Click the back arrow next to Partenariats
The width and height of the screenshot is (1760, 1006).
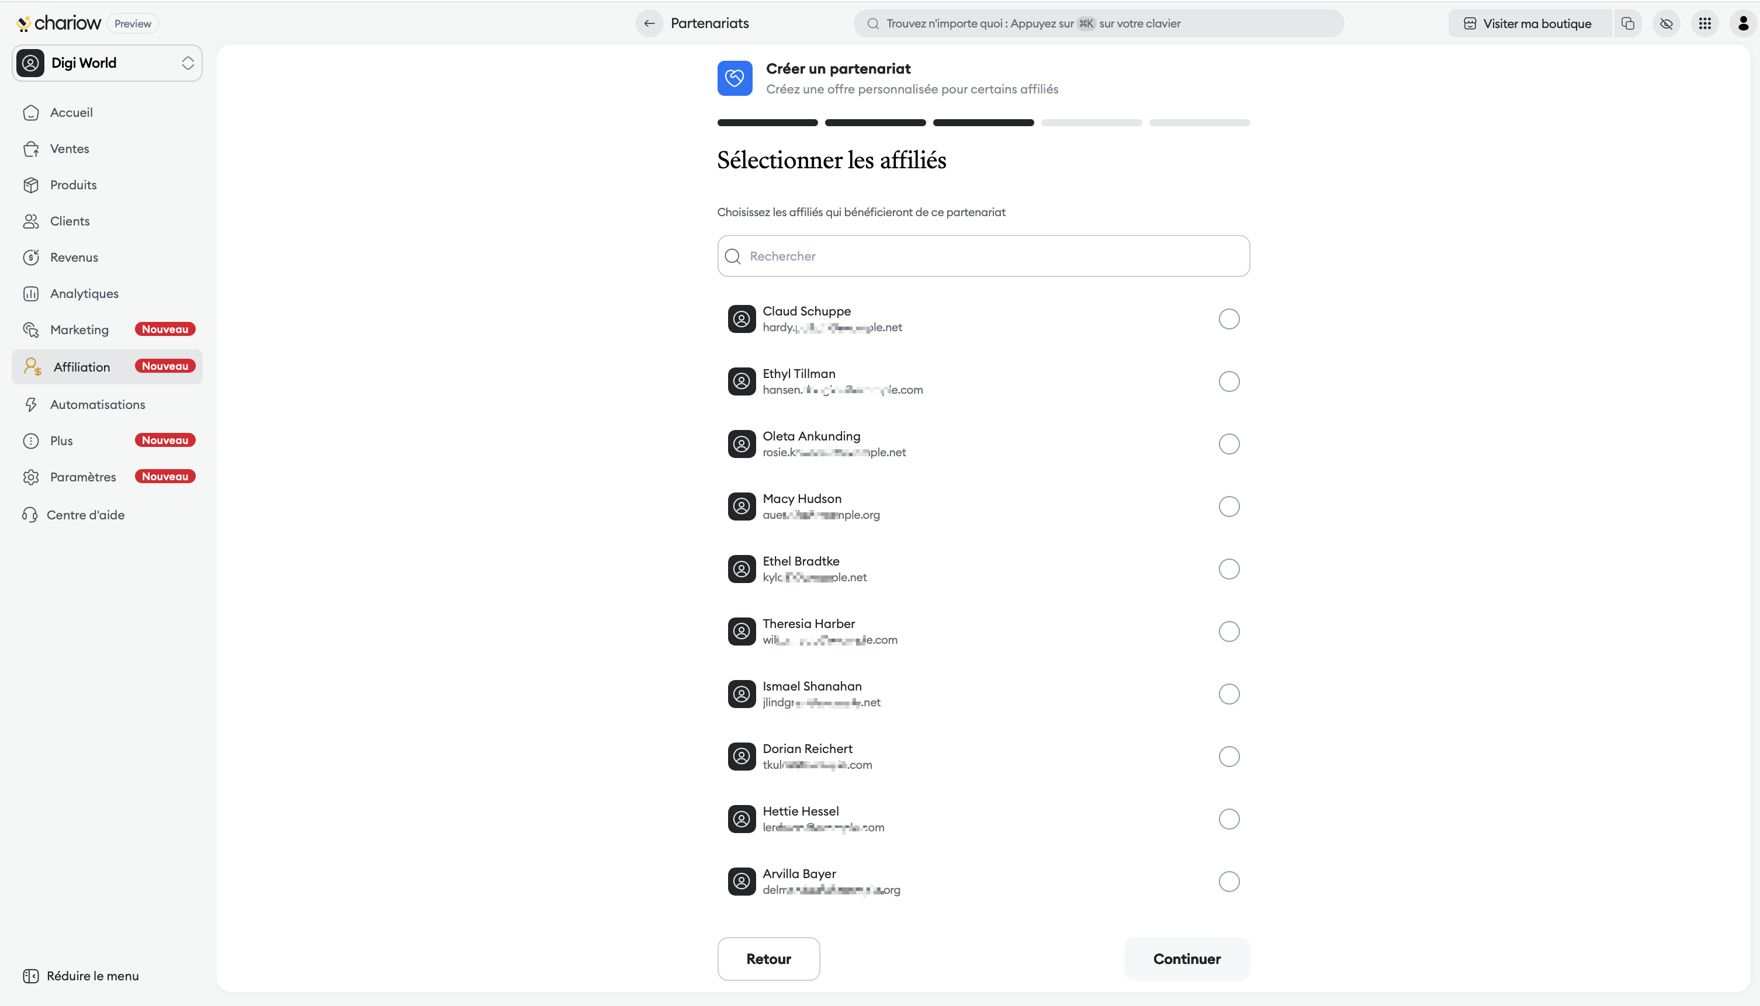[649, 23]
